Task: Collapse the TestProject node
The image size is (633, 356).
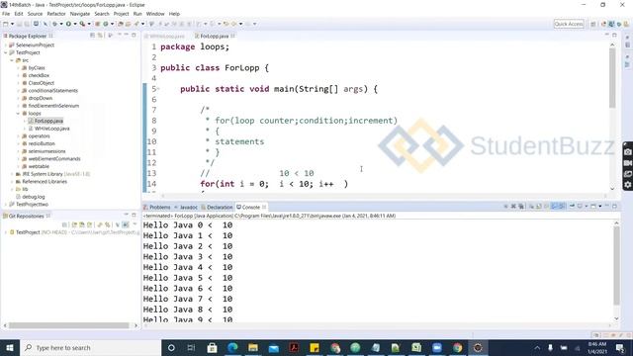Action: (6, 52)
